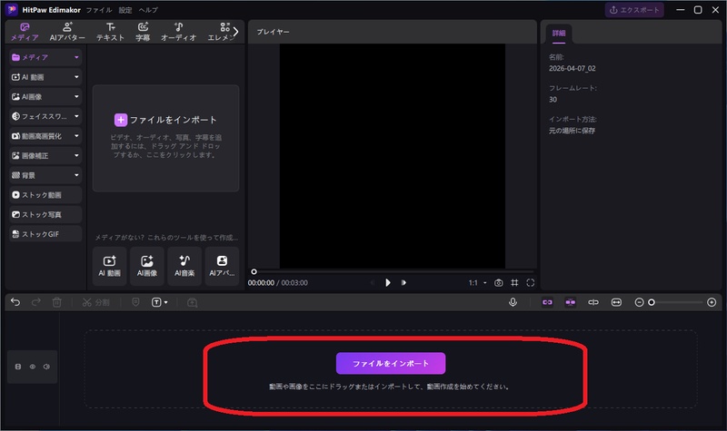Image resolution: width=727 pixels, height=431 pixels.
Task: Click the AI 動画 tool tile
Action: 109,266
